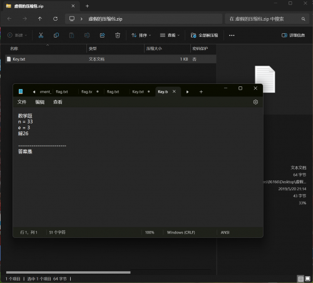
Task: Select the Key.txt file row
Action: click(x=111, y=59)
